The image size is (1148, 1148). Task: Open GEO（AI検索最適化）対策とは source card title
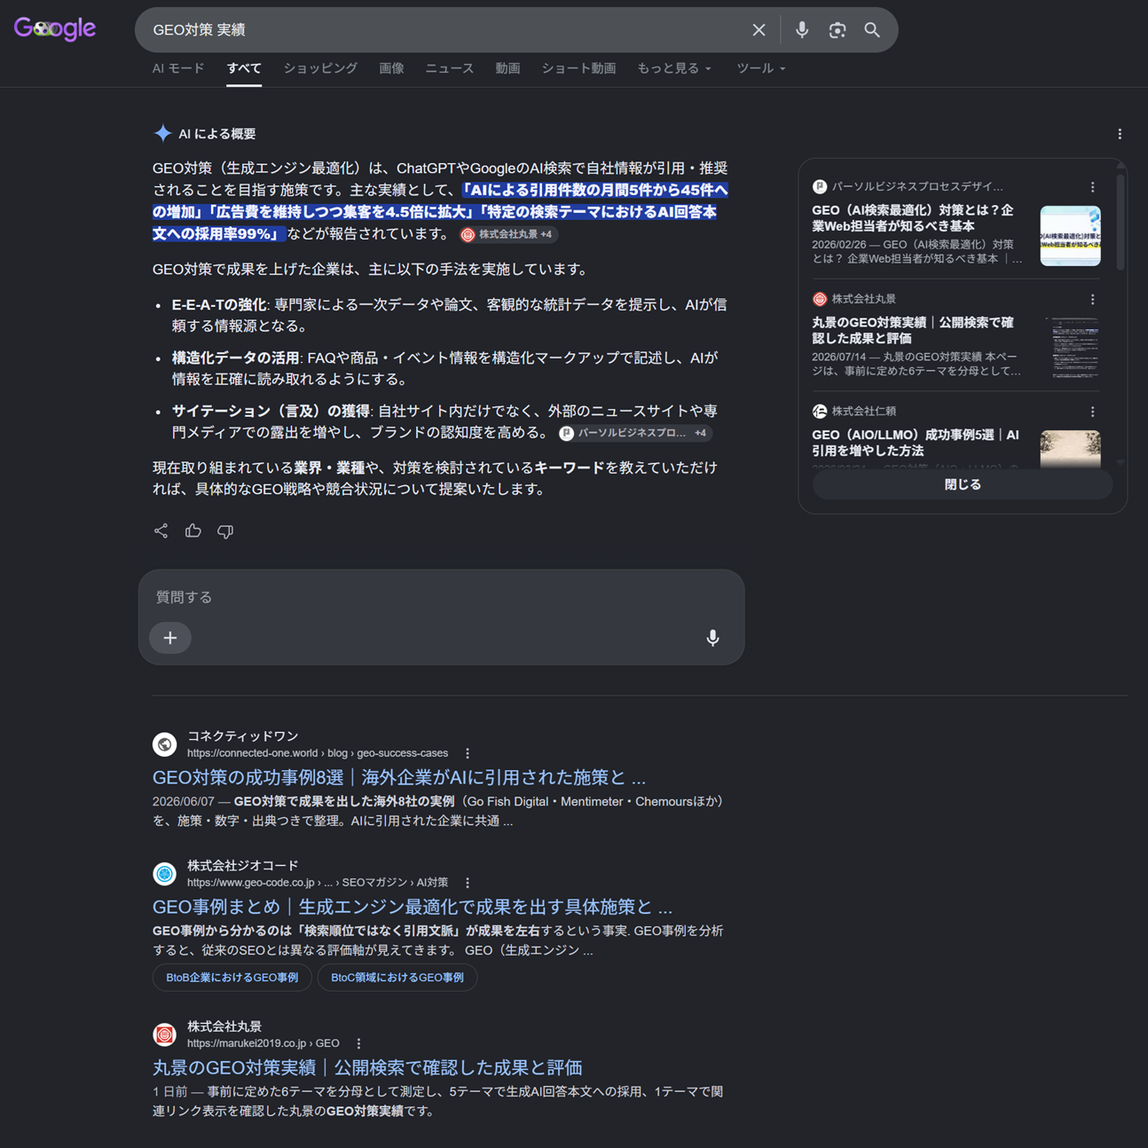913,218
